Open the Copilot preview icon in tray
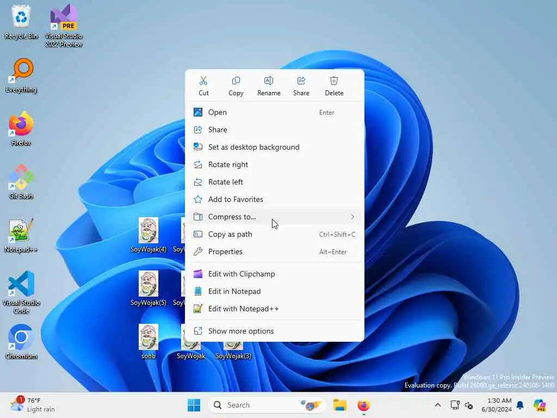The width and height of the screenshot is (557, 418). click(x=539, y=405)
